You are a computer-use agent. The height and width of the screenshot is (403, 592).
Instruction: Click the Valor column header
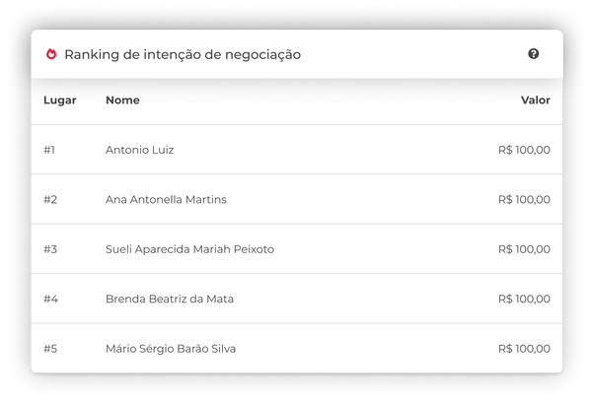535,101
